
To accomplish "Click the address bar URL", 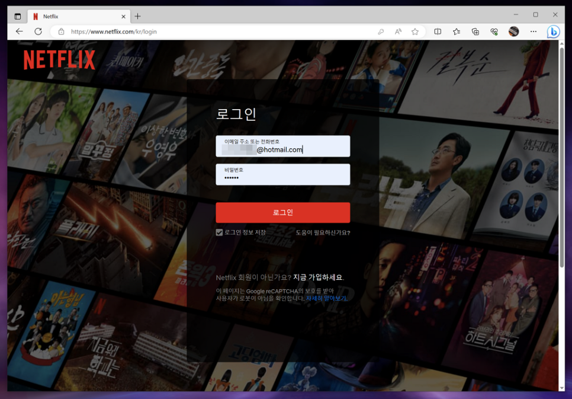I will point(114,32).
